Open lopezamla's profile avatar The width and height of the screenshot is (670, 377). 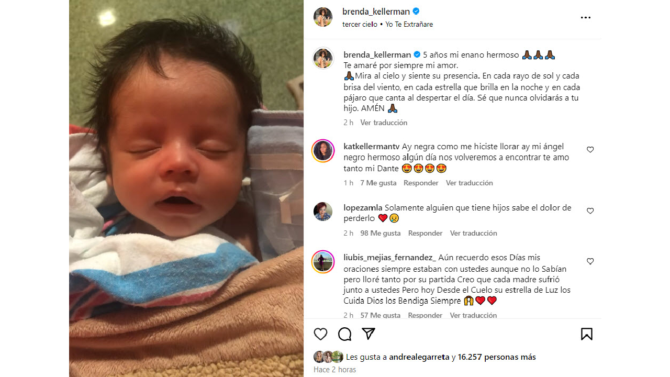323,212
